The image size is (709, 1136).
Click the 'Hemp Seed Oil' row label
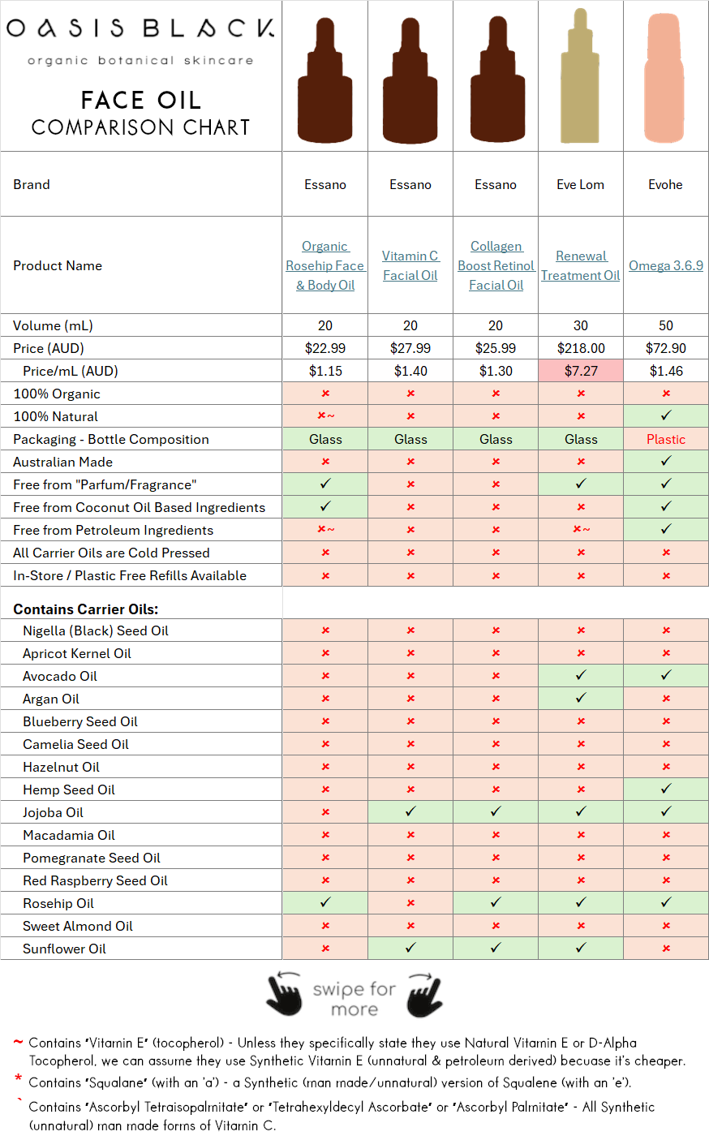point(69,790)
